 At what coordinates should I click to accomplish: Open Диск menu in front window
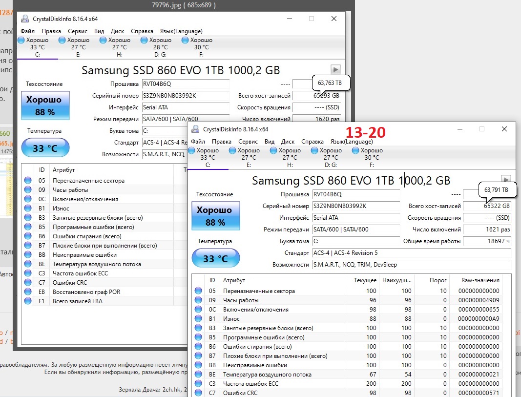(x=288, y=142)
